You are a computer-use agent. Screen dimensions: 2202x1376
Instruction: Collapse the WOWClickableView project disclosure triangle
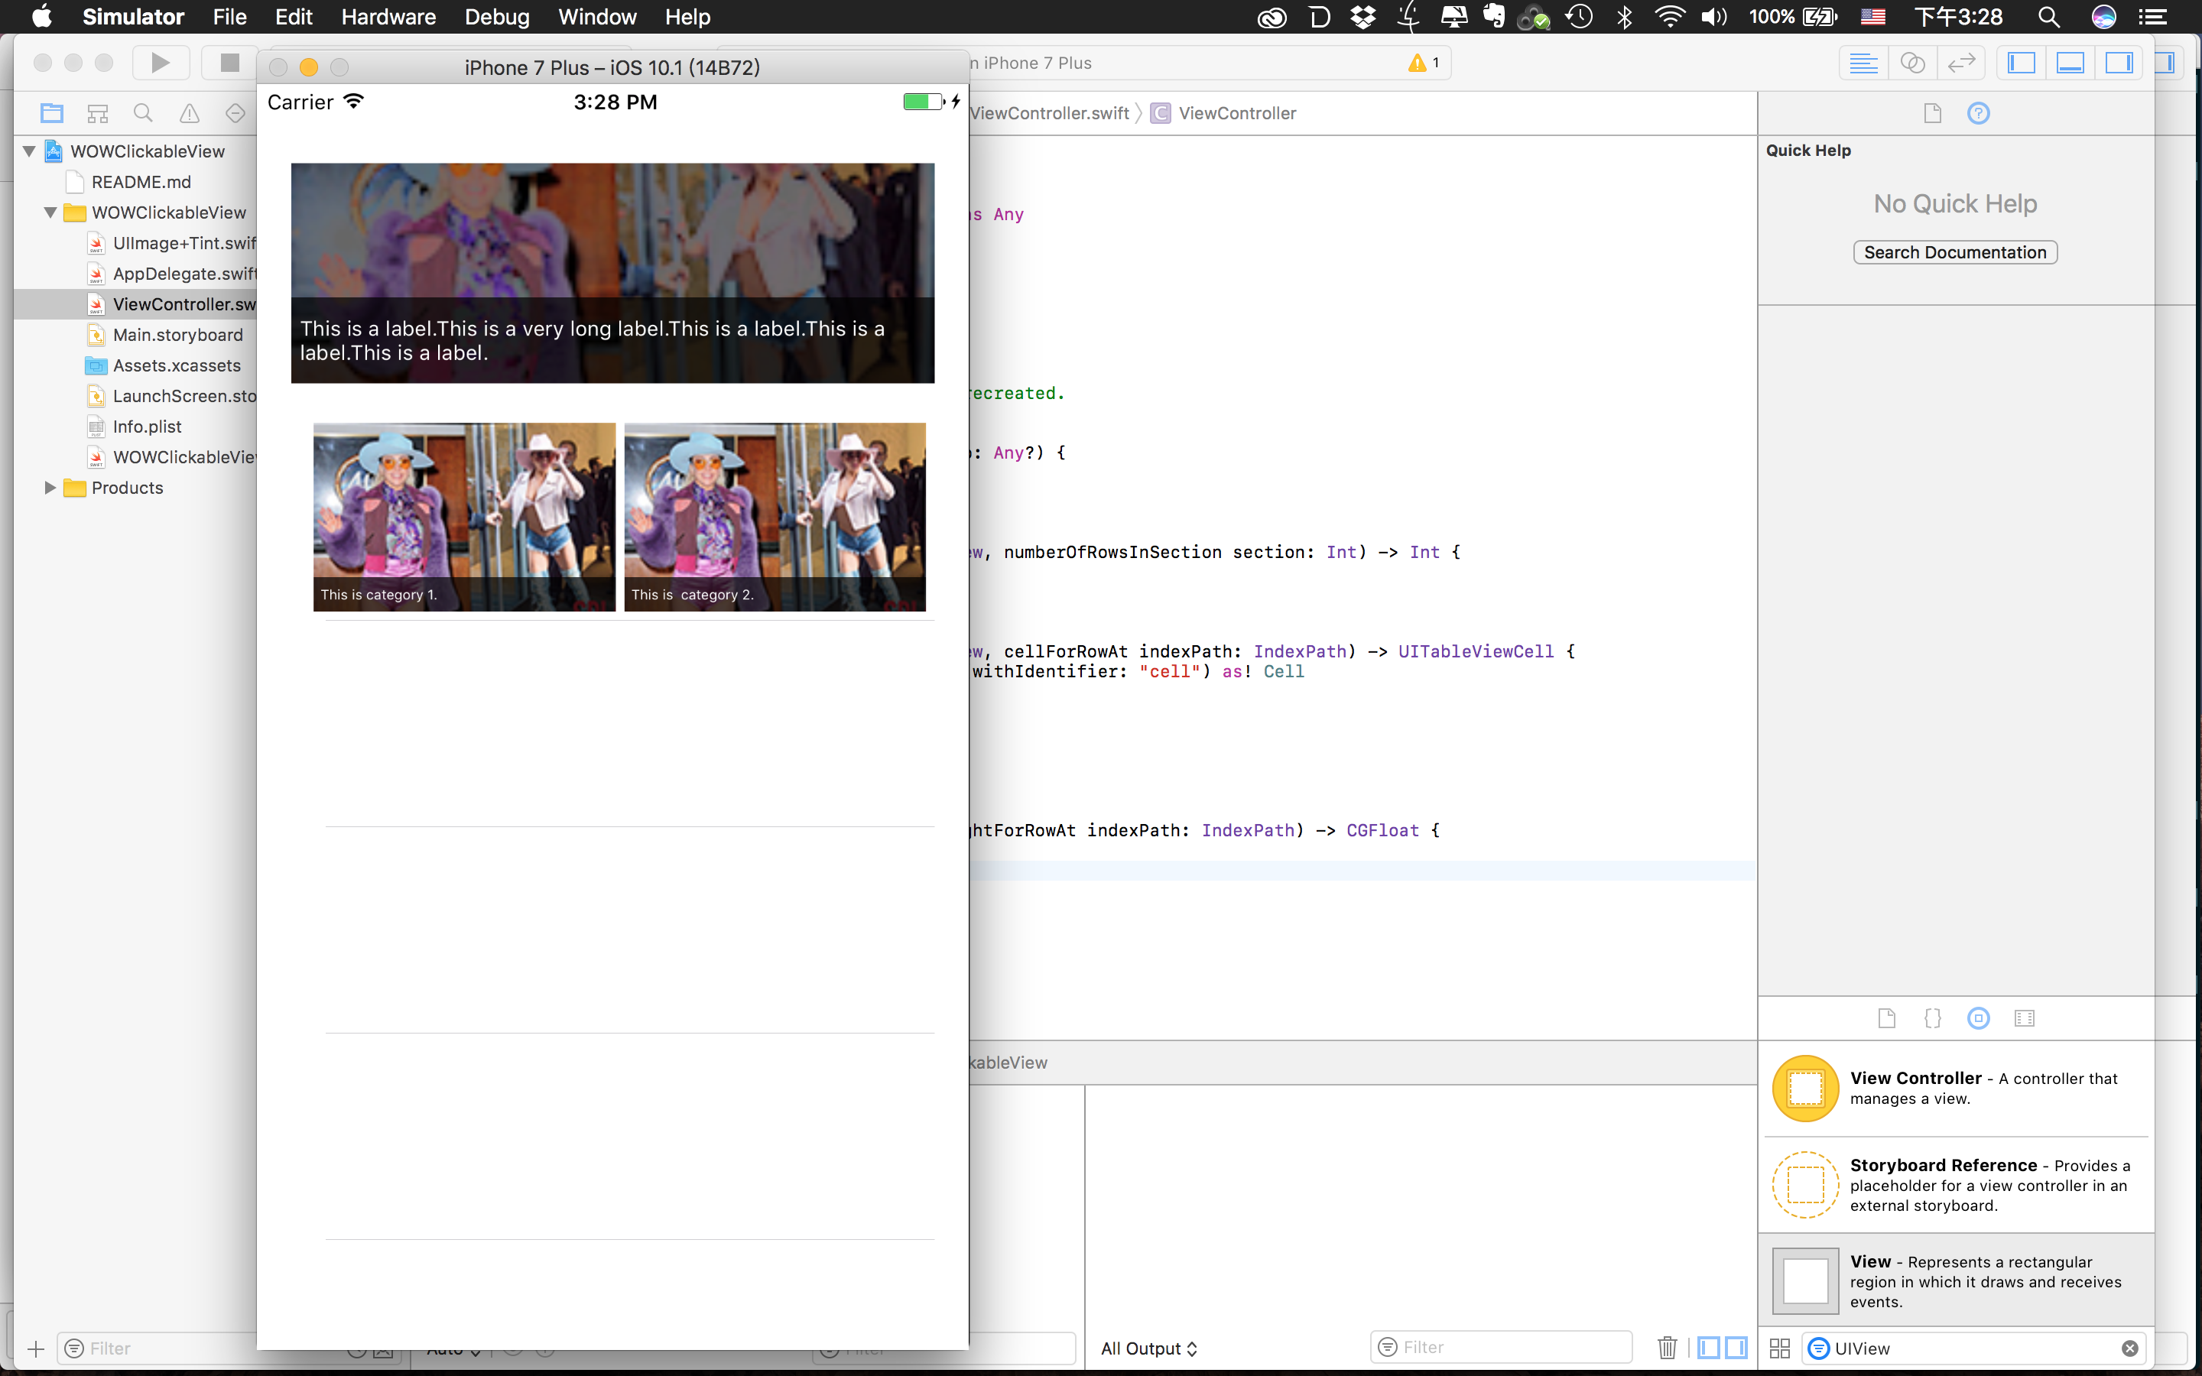click(29, 151)
